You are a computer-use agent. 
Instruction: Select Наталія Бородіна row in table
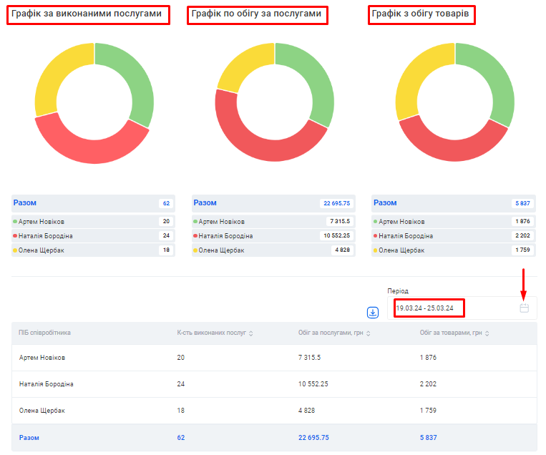pyautogui.click(x=47, y=384)
